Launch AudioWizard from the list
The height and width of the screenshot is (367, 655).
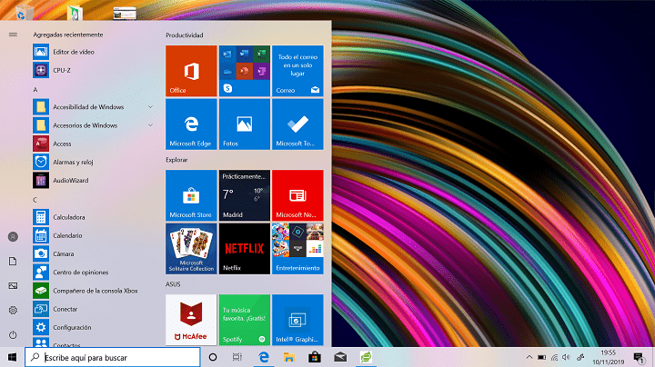point(94,180)
